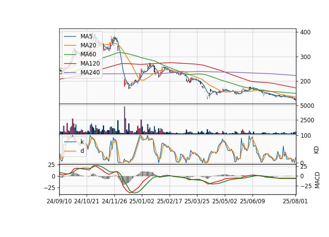Click the 400 price axis label

(305, 32)
